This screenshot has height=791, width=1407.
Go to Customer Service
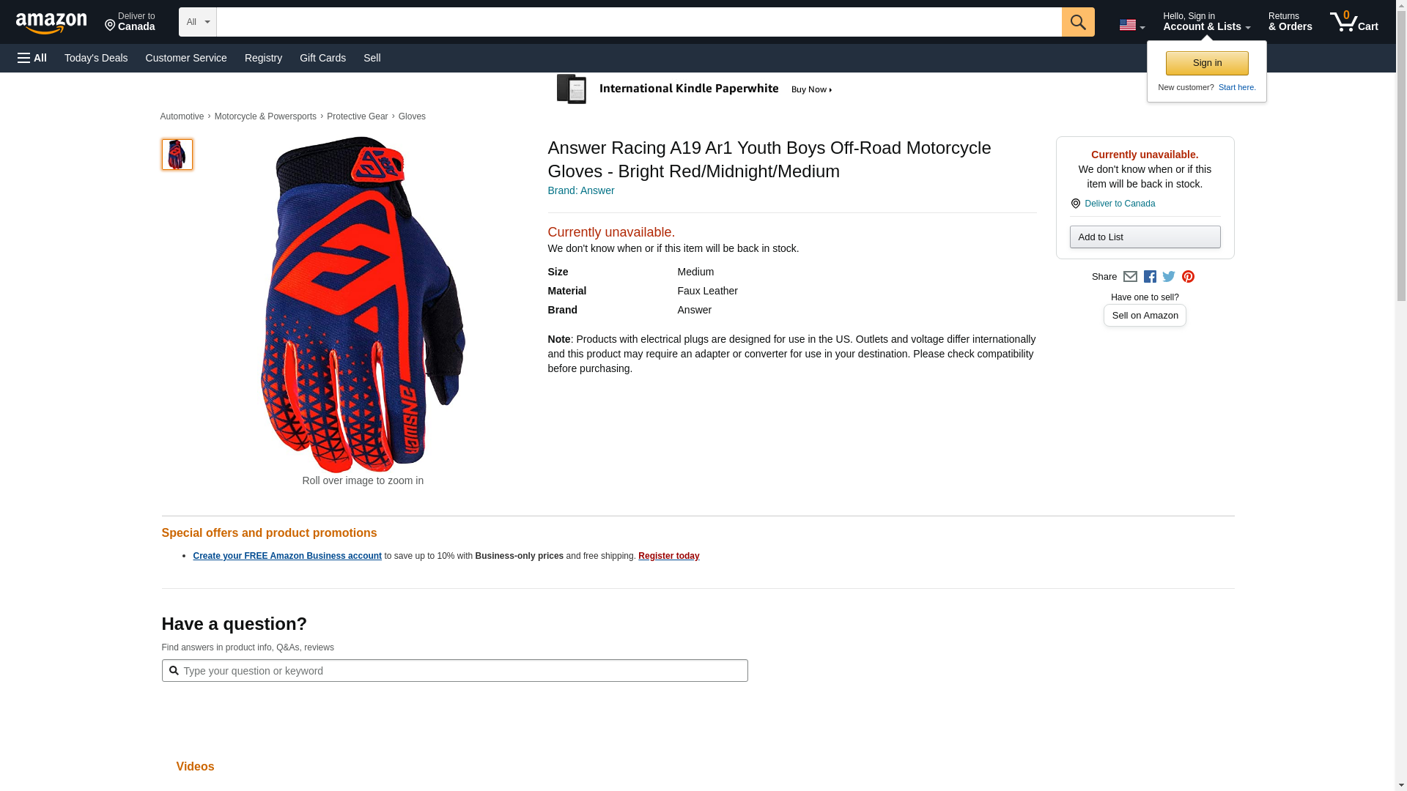click(x=186, y=58)
